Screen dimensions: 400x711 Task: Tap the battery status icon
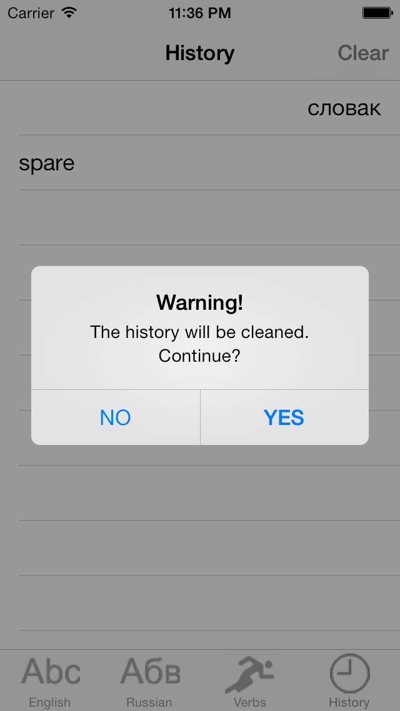pyautogui.click(x=377, y=13)
